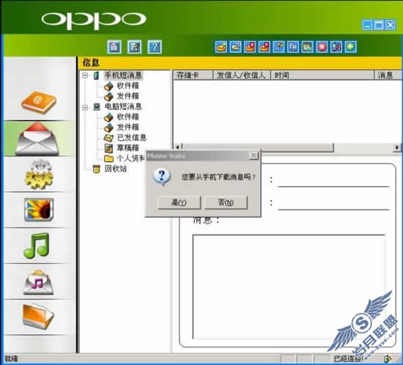
Task: Sort by the 消息 column header
Action: [388, 75]
